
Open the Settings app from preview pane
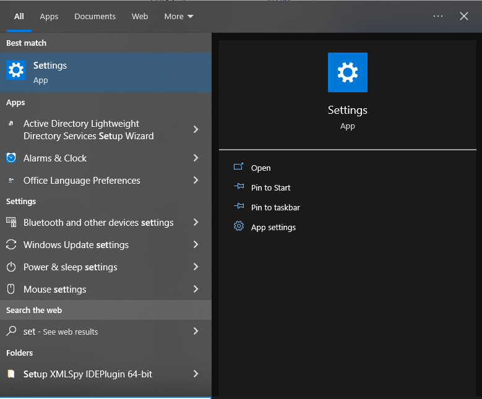tap(260, 168)
